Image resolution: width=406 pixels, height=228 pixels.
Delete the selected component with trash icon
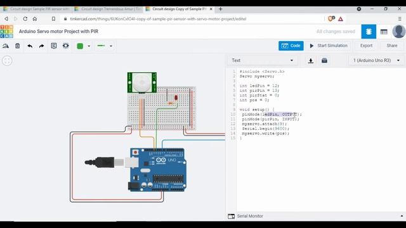click(17, 46)
